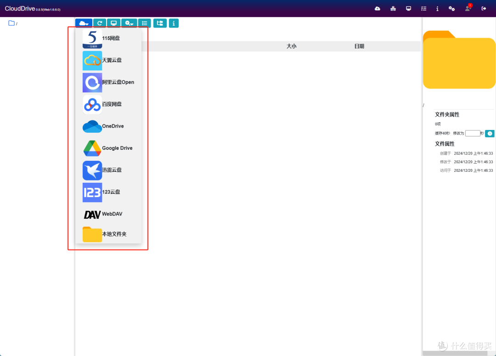Select WebDAV from the cloud menu
The image size is (496, 356).
[x=108, y=214]
